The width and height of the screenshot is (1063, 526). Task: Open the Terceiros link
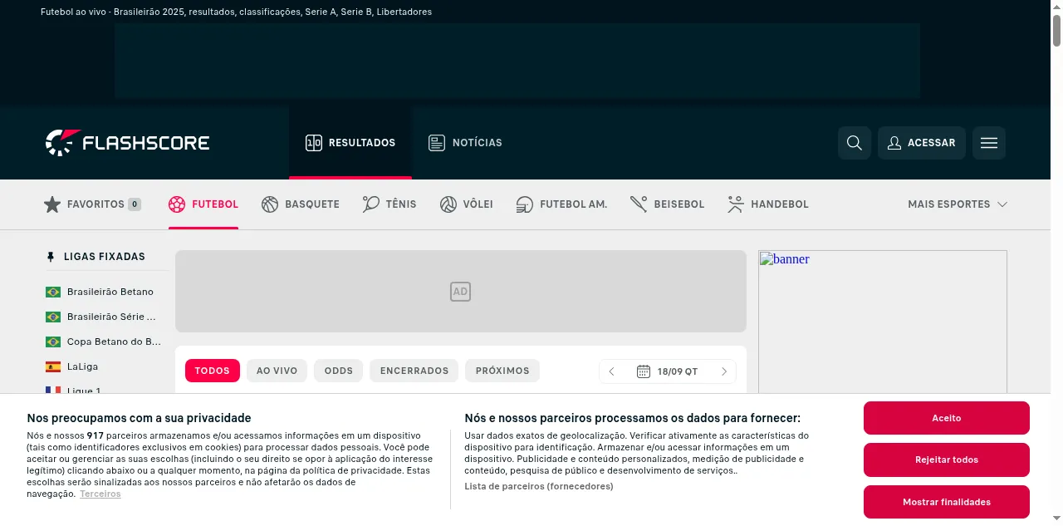(x=100, y=494)
